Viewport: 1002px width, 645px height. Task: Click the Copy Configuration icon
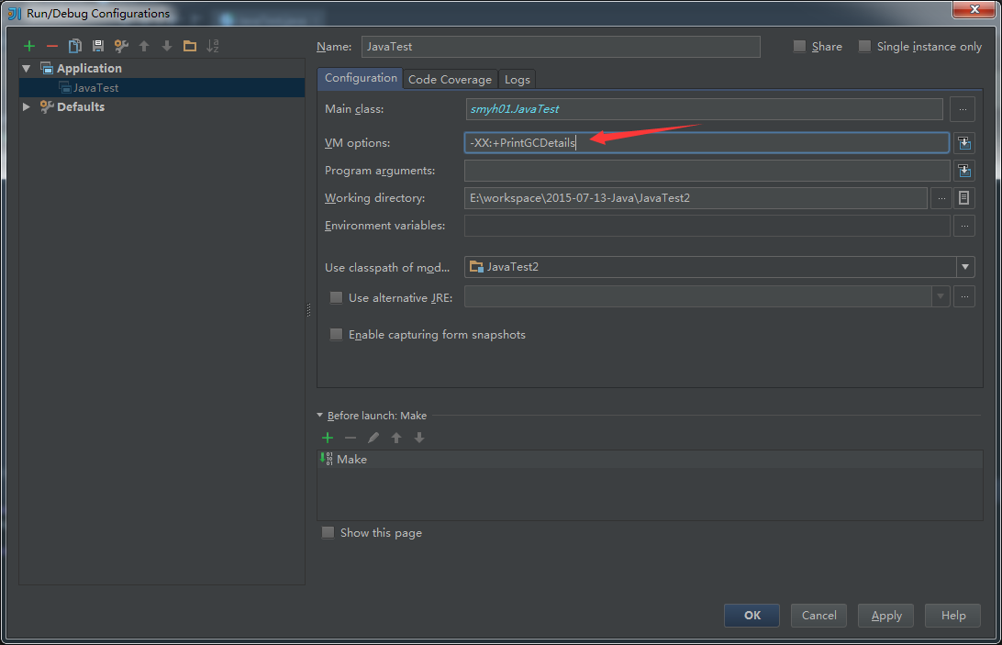[x=75, y=46]
